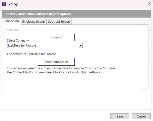
Task: Expand the Select Company dropdown arrow
Action: coord(81,45)
